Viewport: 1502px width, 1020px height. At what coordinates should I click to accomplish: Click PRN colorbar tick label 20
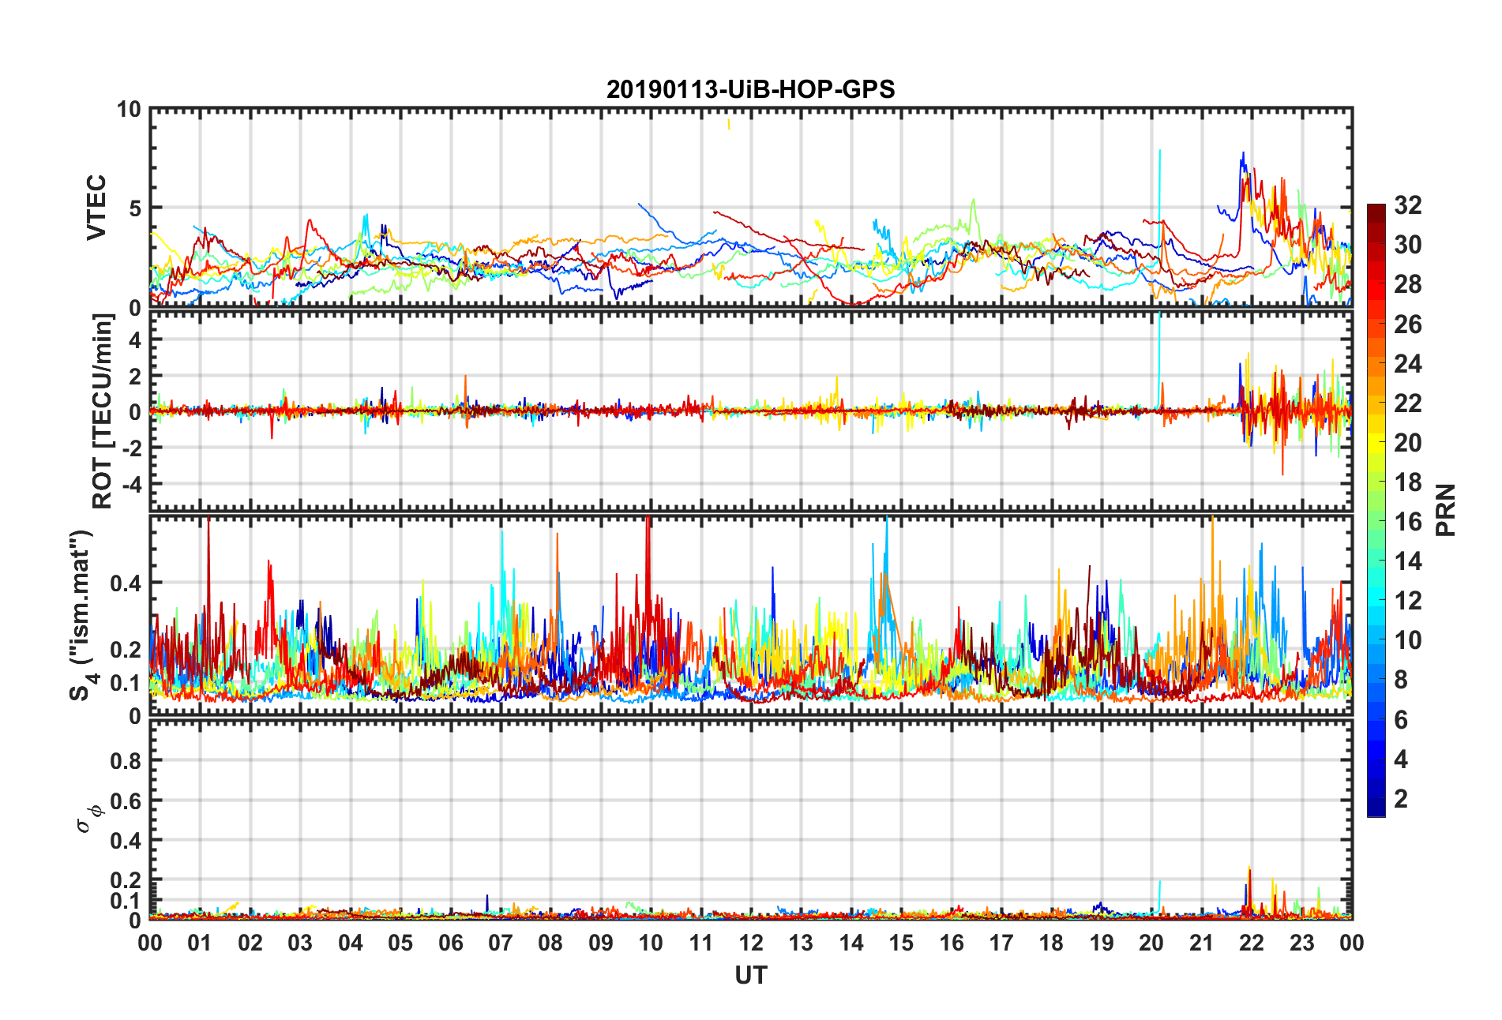coord(1408,442)
